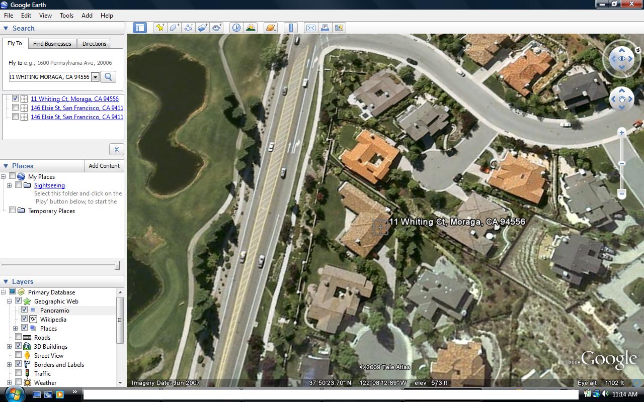Expand the Sightseeing folder node
Image resolution: width=644 pixels, height=402 pixels.
[x=9, y=185]
